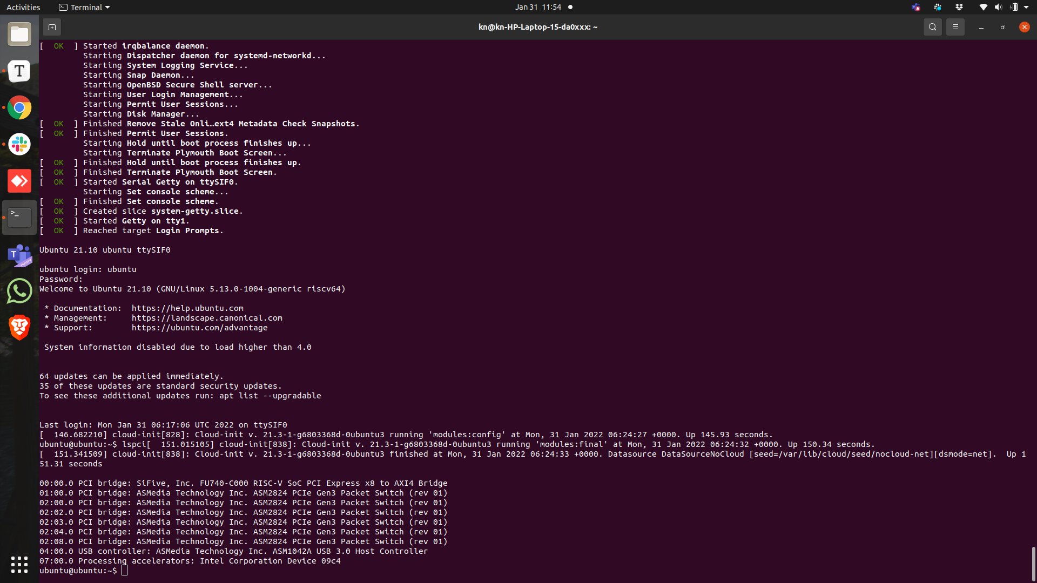Show all applications grid

coord(19,565)
